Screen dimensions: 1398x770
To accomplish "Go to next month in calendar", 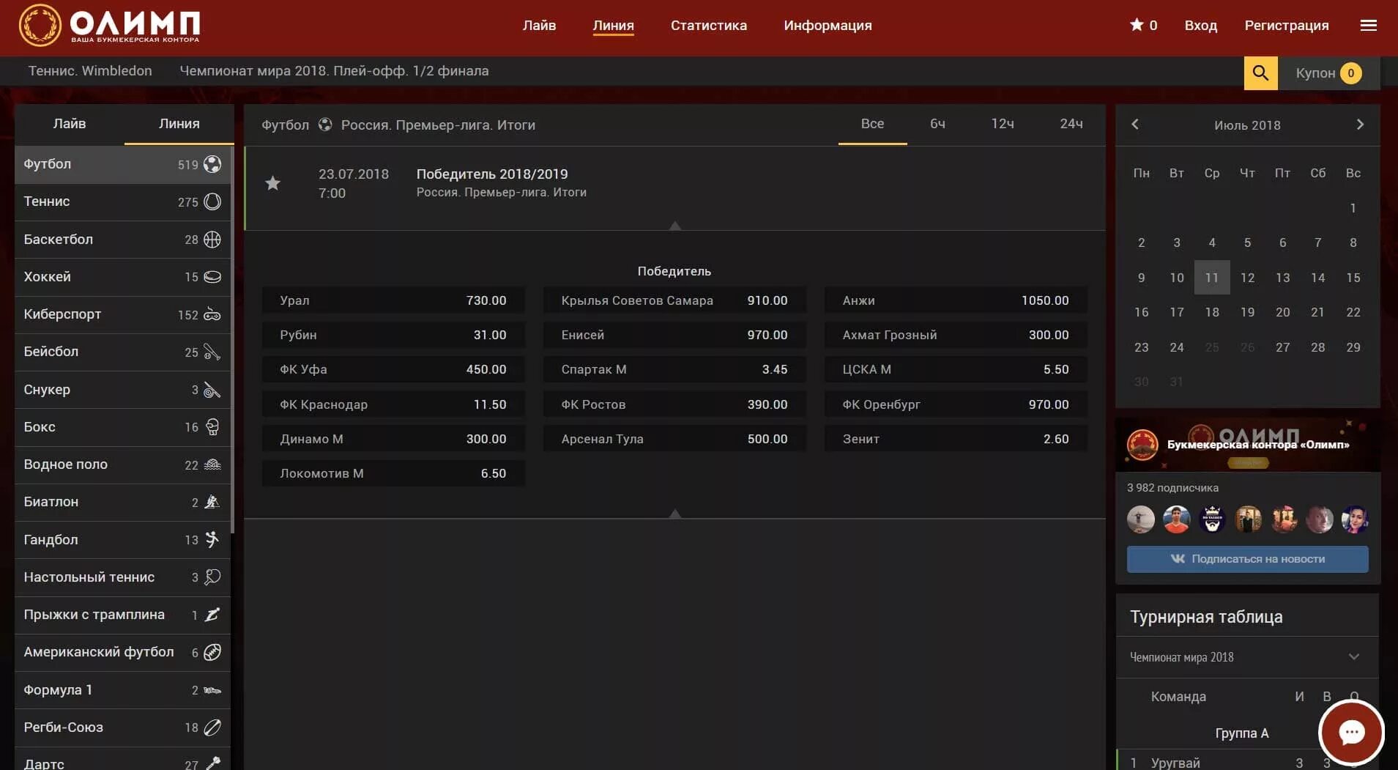I will pos(1360,125).
